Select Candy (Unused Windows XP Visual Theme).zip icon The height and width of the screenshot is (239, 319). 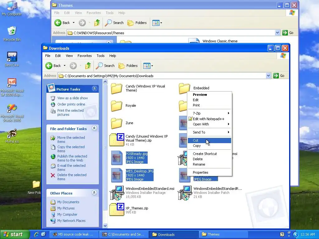(117, 140)
